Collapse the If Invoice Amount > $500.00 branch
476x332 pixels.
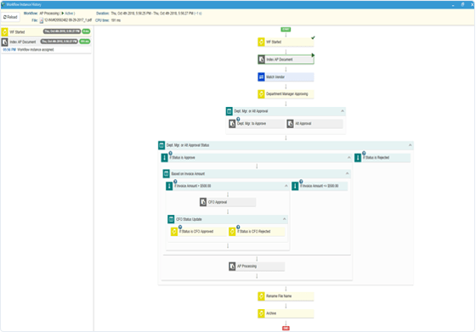click(286, 186)
